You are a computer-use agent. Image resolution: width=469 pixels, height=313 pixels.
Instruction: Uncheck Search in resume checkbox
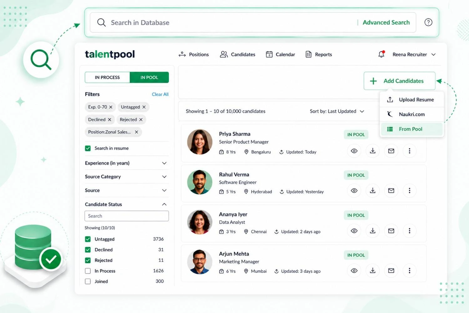(x=88, y=148)
